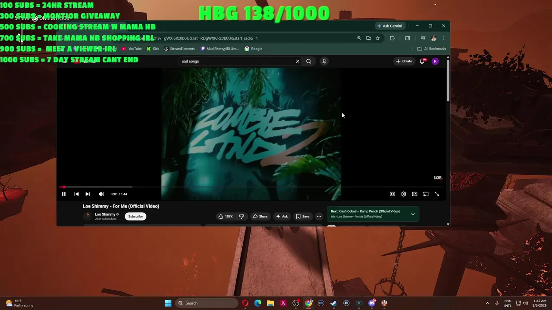Screen dimensions: 552x310
Task: Open Opera from the taskbar
Action: pyautogui.click(x=245, y=303)
